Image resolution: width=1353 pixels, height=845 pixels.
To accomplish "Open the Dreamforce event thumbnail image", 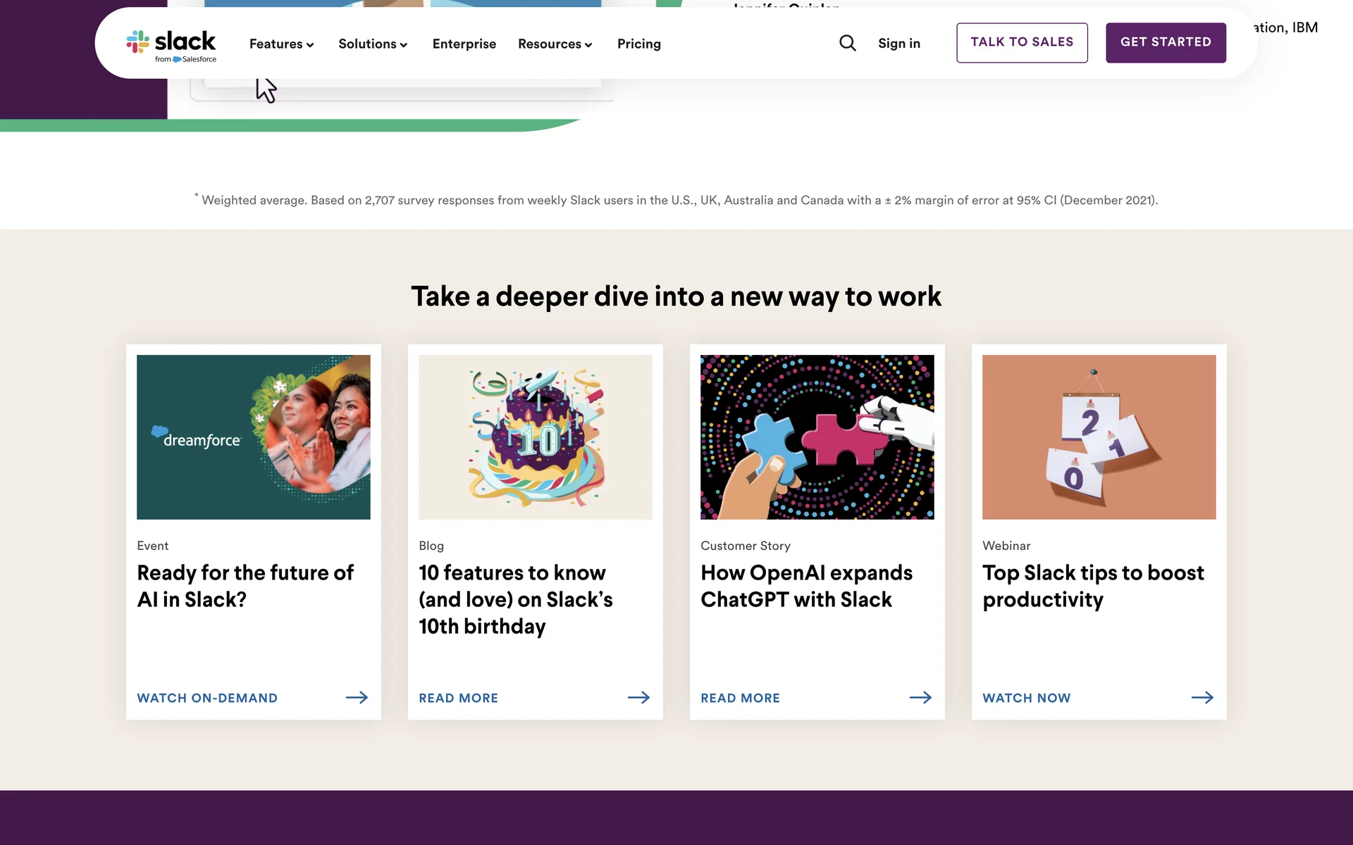I will click(x=254, y=437).
